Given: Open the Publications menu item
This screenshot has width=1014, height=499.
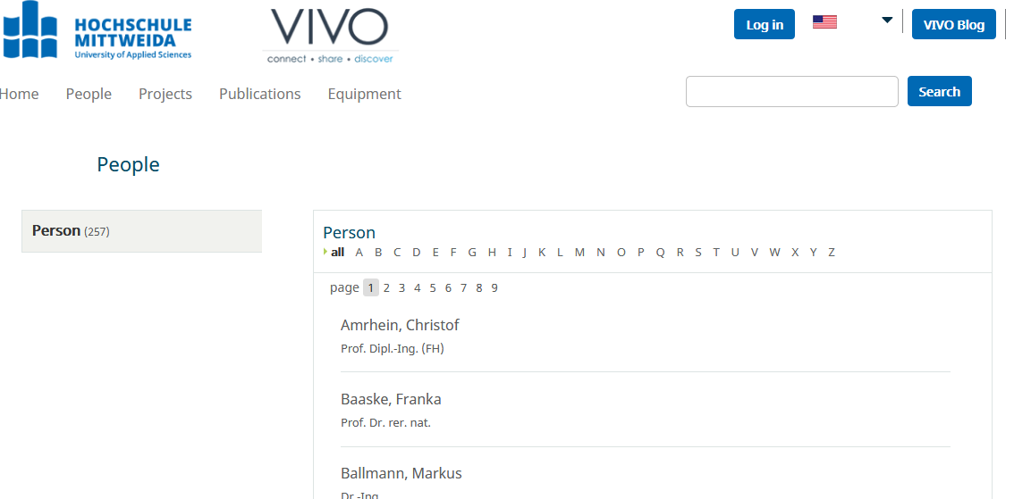Looking at the screenshot, I should pos(260,94).
